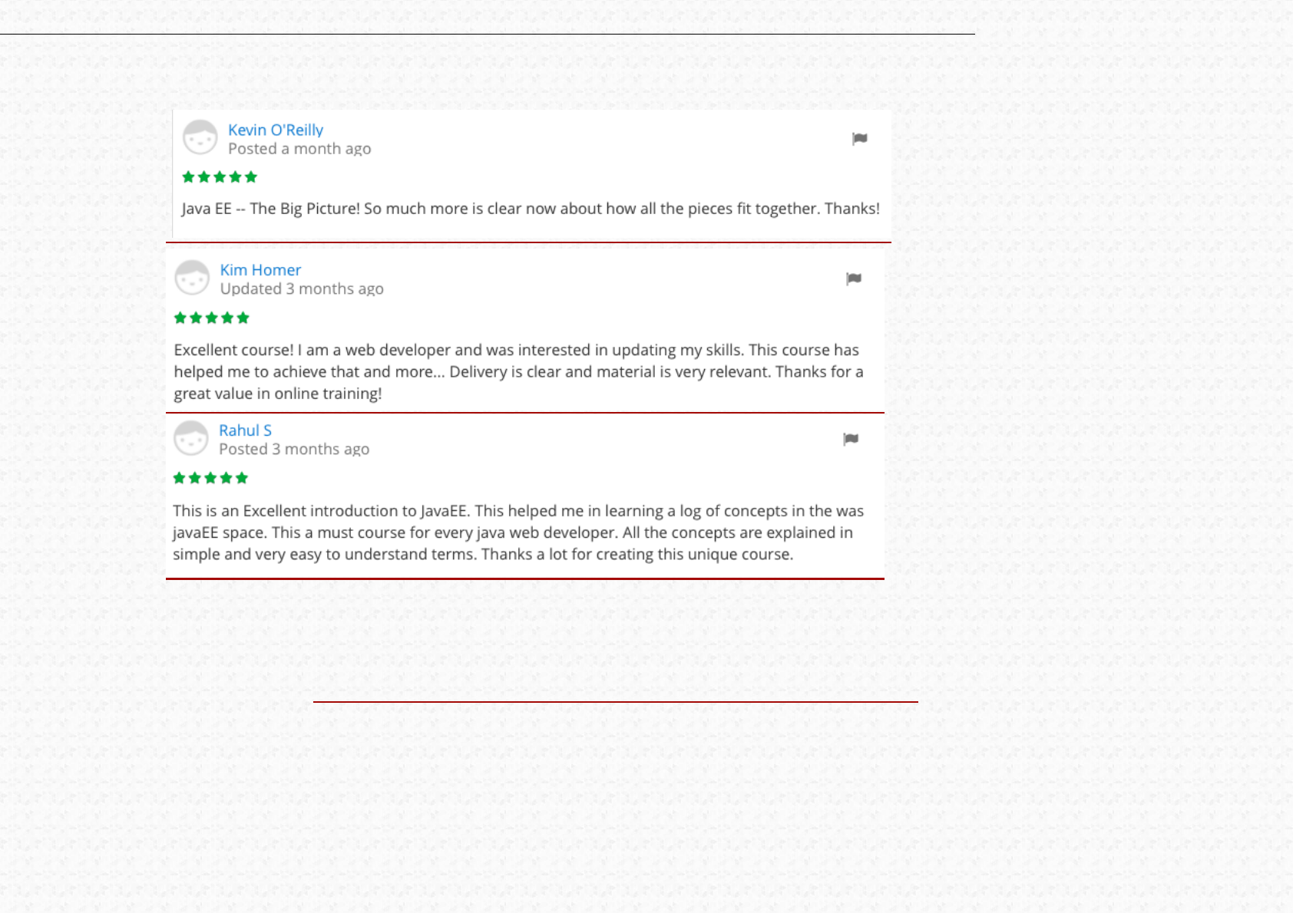Click Rahul's 'Excellent introduction to JavaEE' review text
Viewport: 1293px width, 913px height.
point(518,532)
